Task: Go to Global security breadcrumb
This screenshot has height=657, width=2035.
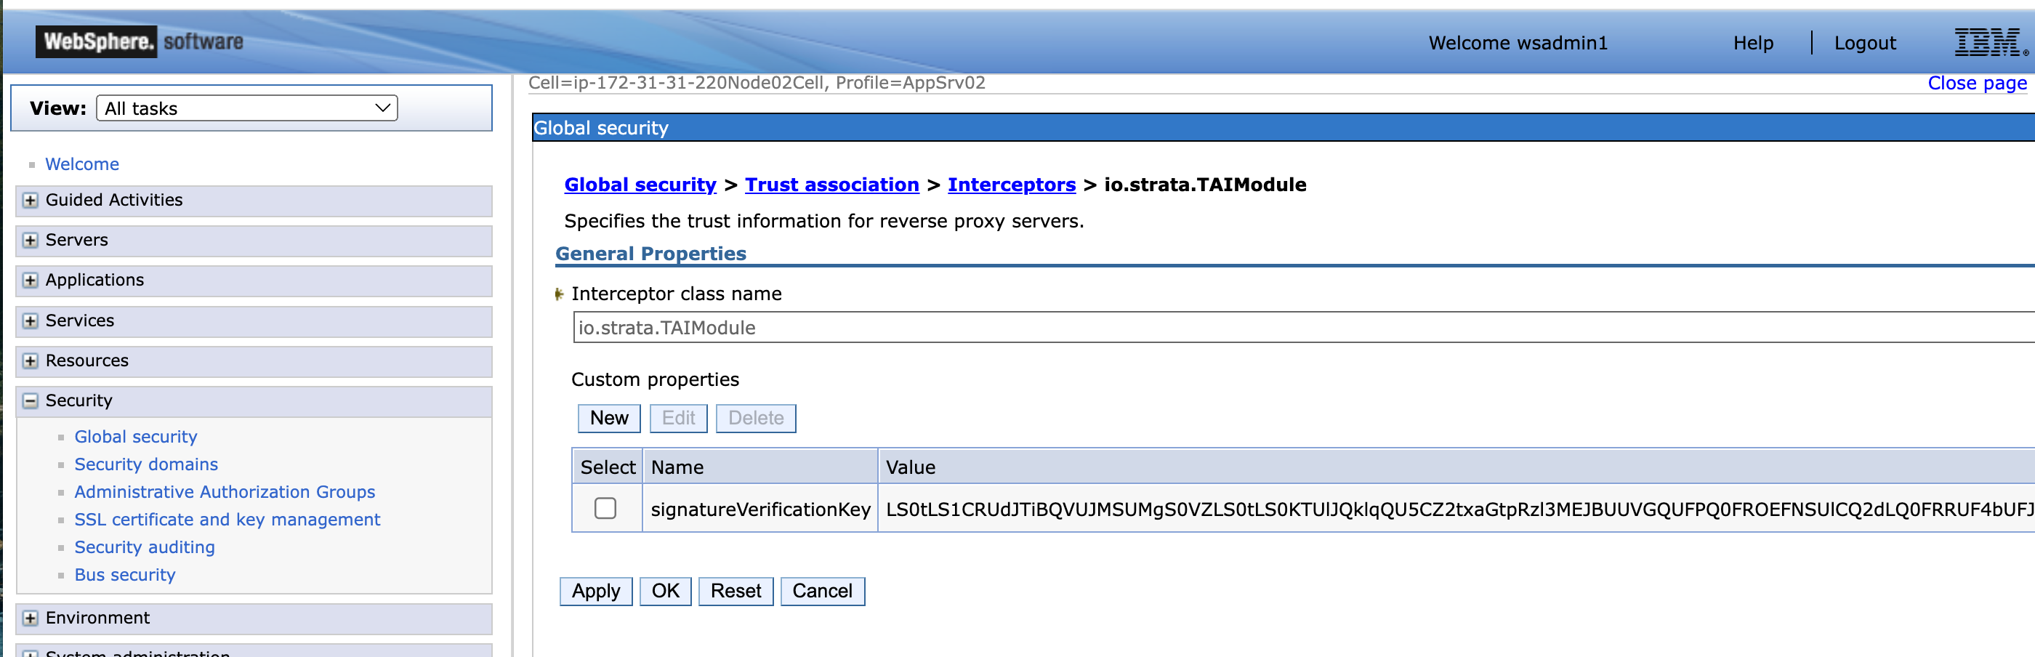Action: [640, 185]
